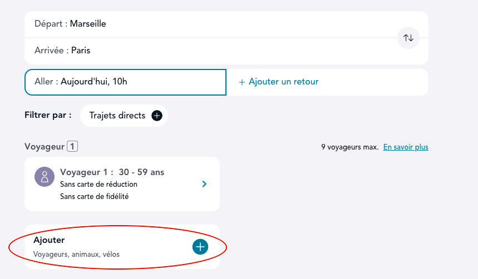Open the Aller date and time picker
Screen dimensions: 478x279
(125, 82)
